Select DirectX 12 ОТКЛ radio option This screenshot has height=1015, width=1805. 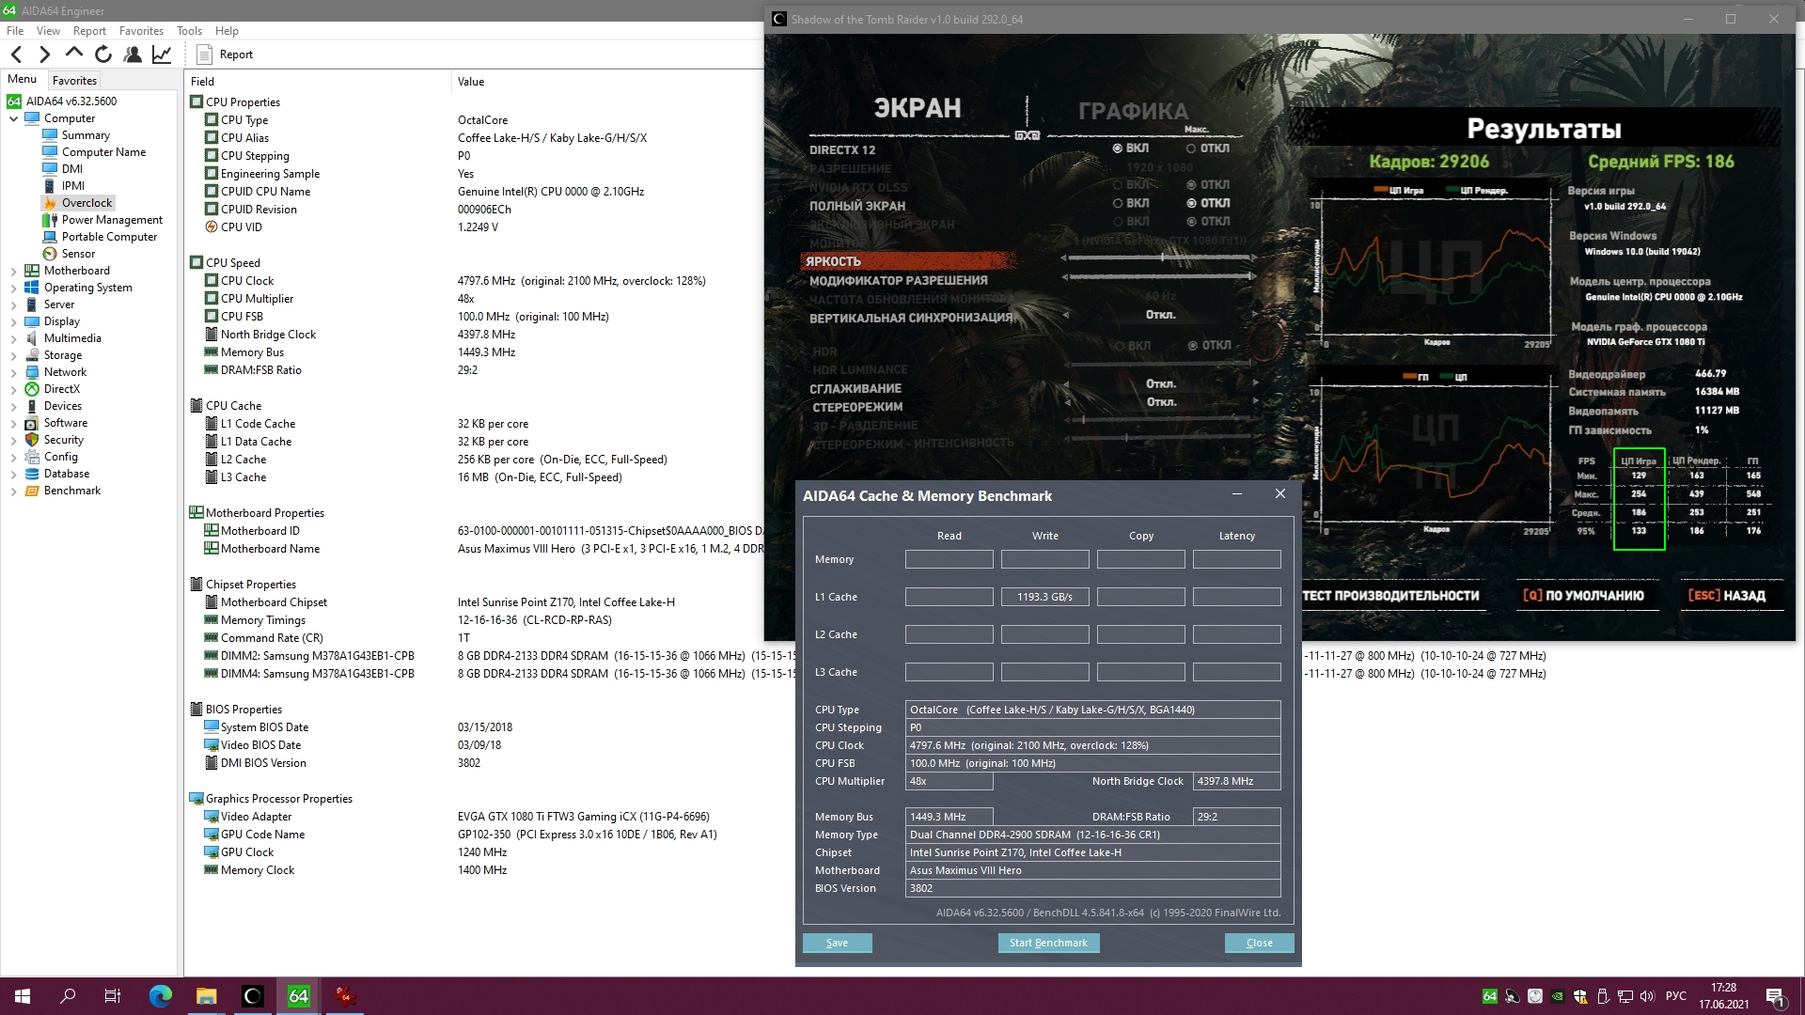pyautogui.click(x=1191, y=148)
